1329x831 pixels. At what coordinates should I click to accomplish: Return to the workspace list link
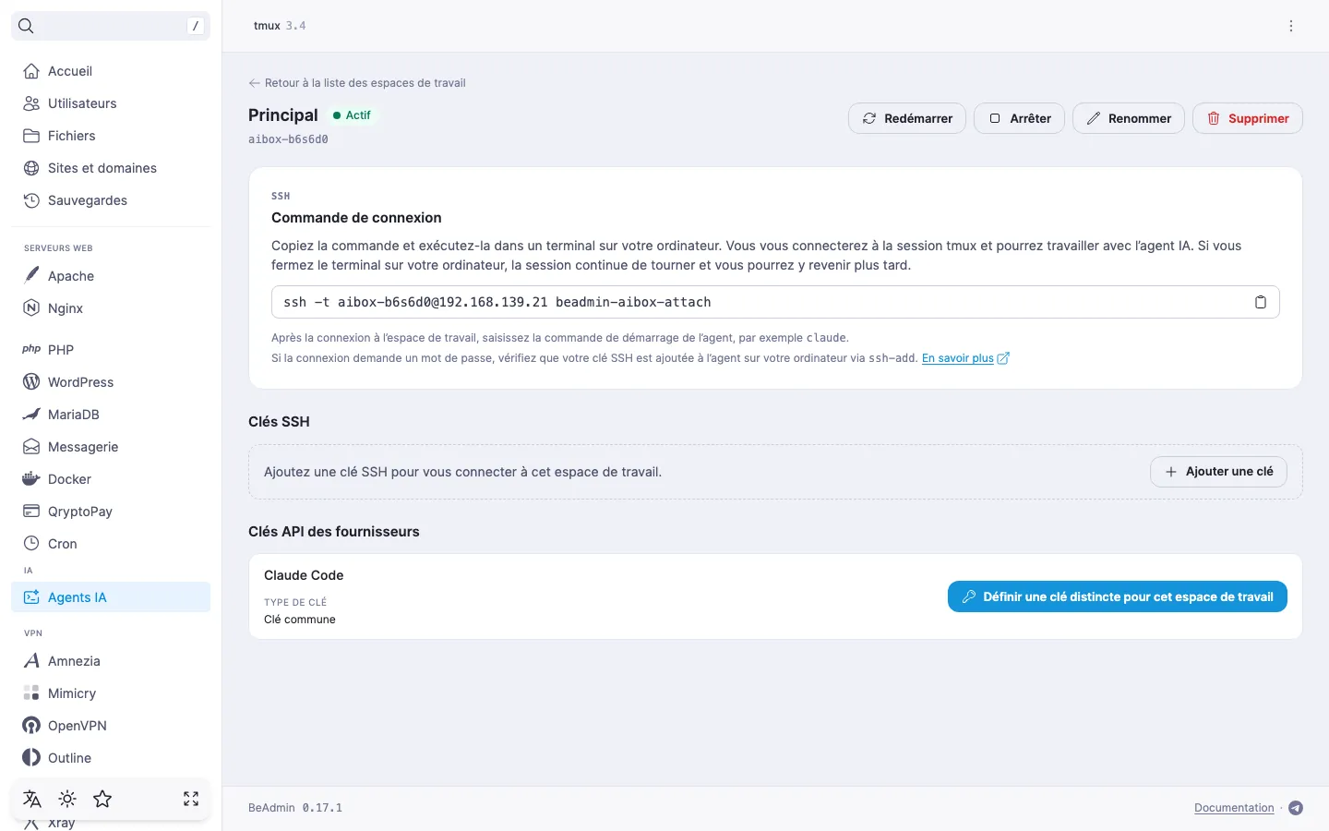pos(357,83)
